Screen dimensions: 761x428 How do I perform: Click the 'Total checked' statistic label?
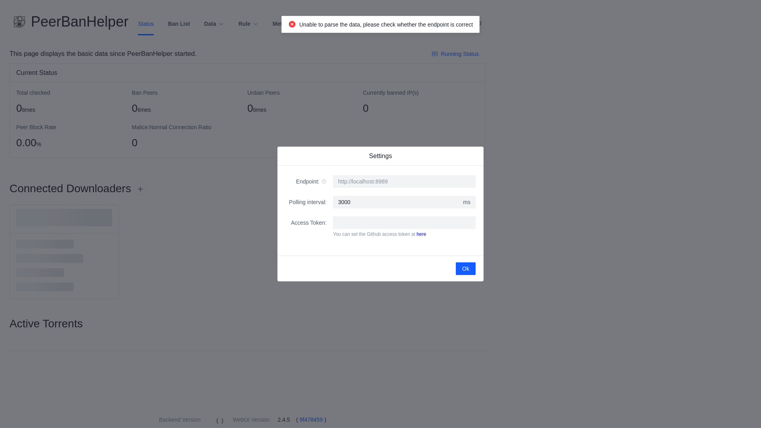point(33,93)
